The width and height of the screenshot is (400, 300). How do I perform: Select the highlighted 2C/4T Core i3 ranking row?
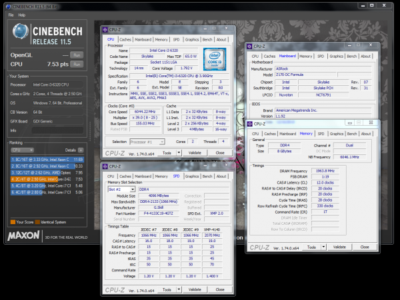point(47,180)
